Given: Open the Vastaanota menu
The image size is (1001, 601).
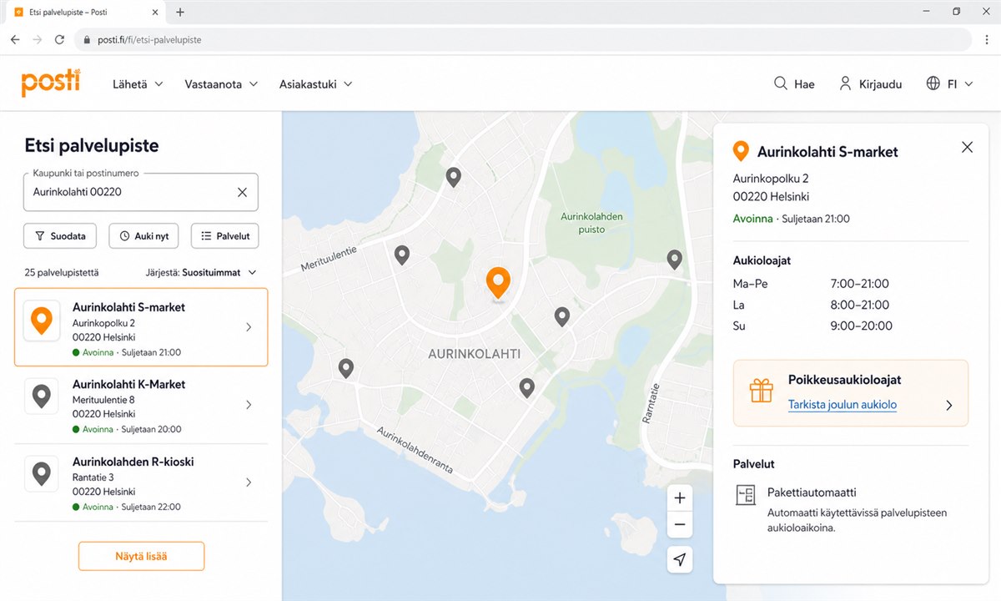Looking at the screenshot, I should pyautogui.click(x=221, y=84).
